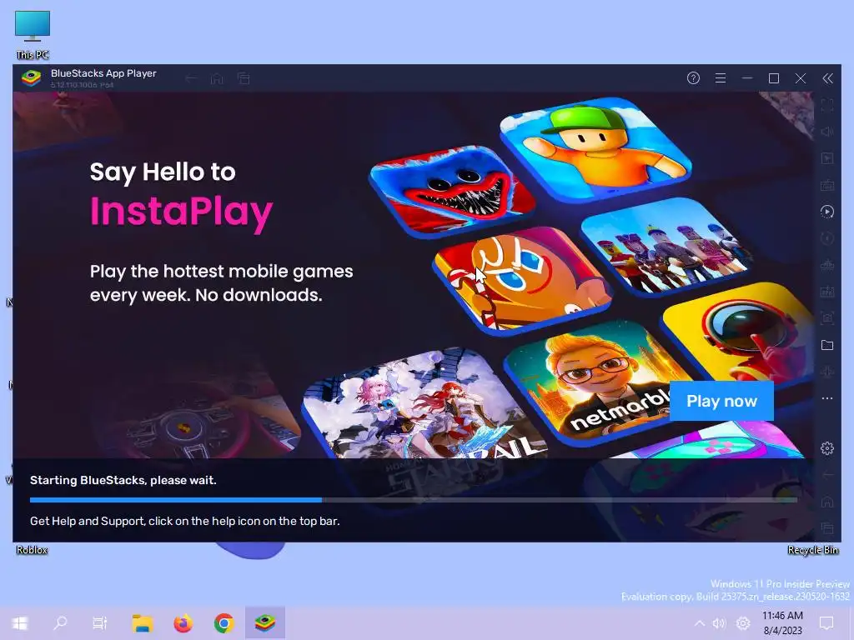Click the install APK icon in sidebar
The width and height of the screenshot is (854, 640).
pyautogui.click(x=826, y=292)
